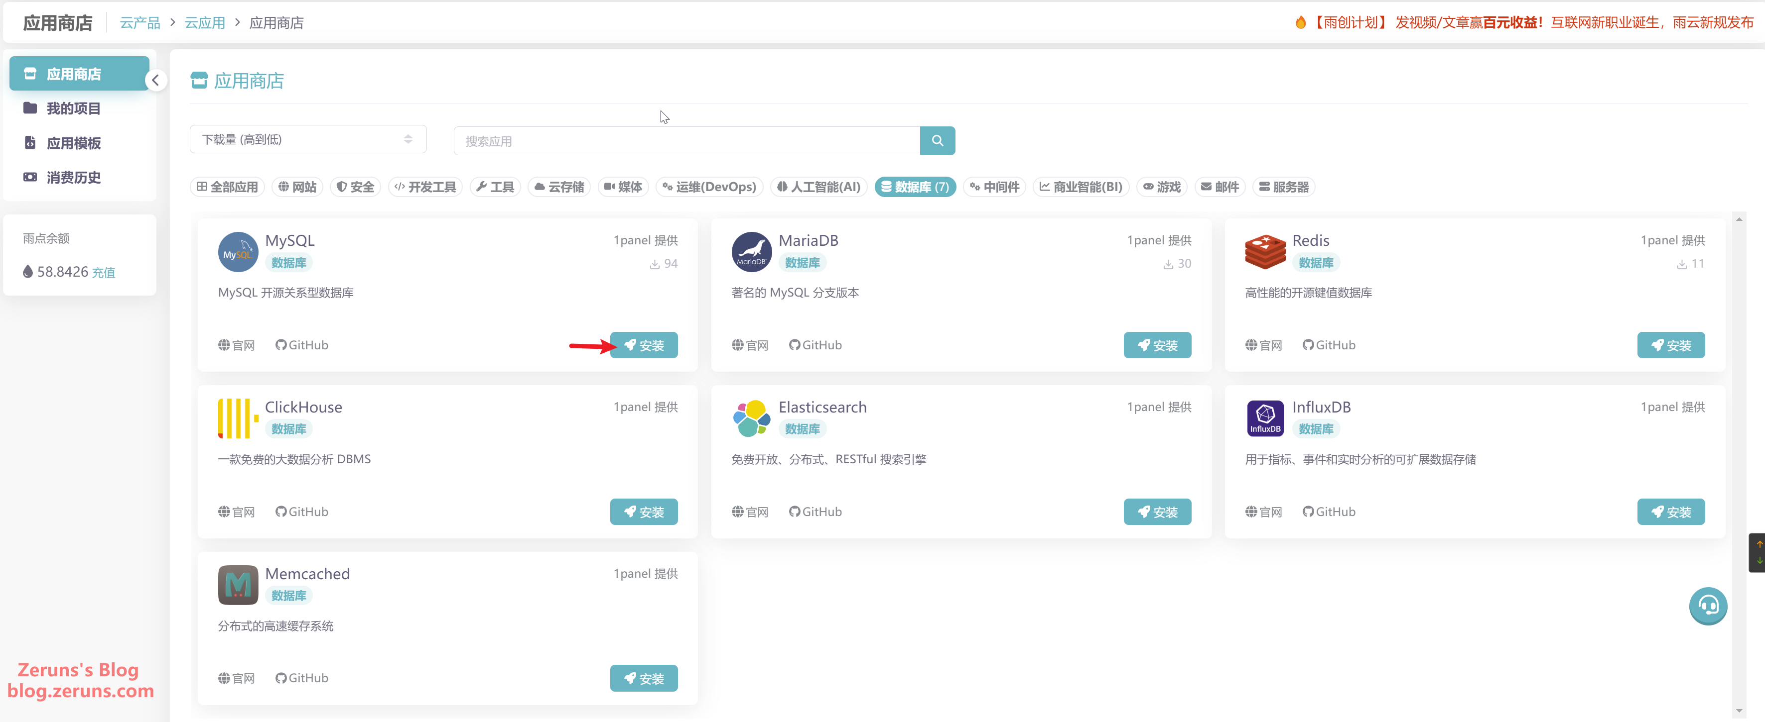Select the 邮件 category filter

pos(1220,187)
